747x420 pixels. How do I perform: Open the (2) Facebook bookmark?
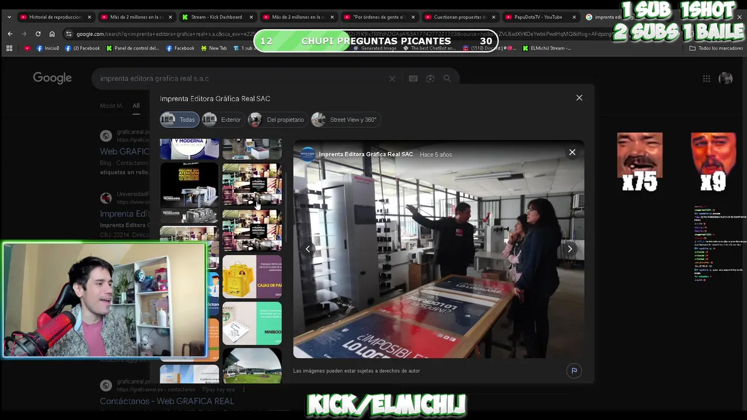point(83,48)
